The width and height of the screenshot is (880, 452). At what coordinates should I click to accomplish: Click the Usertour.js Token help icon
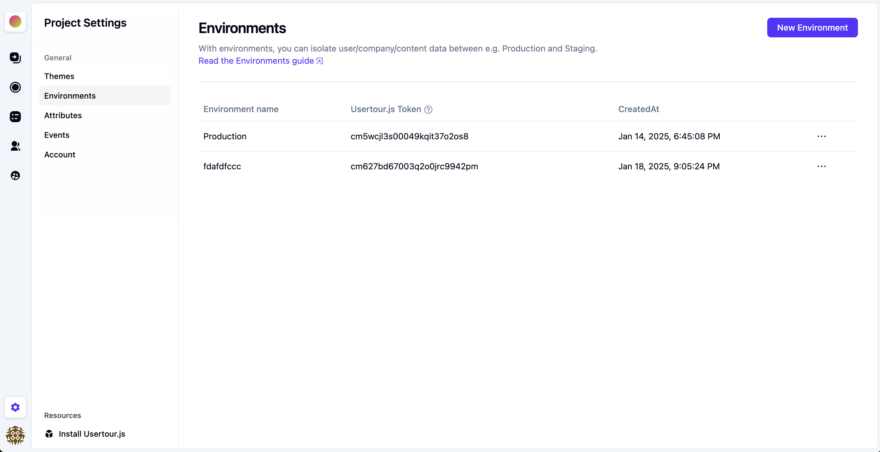428,110
